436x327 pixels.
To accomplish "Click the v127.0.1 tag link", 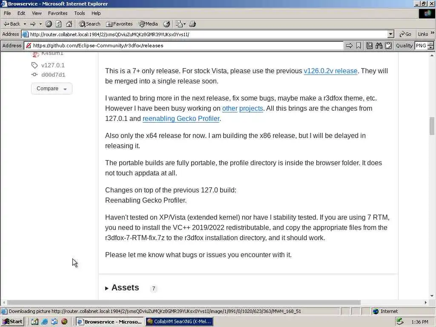I will coord(53,65).
